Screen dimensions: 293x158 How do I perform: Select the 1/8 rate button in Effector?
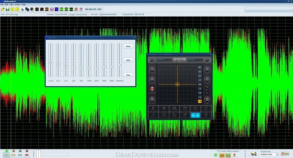click(200, 101)
